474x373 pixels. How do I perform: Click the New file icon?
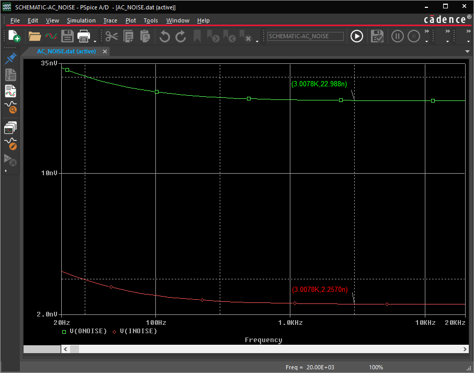coord(14,36)
